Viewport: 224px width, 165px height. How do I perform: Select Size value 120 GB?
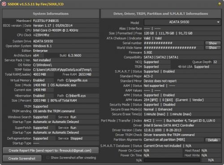tap(149, 33)
